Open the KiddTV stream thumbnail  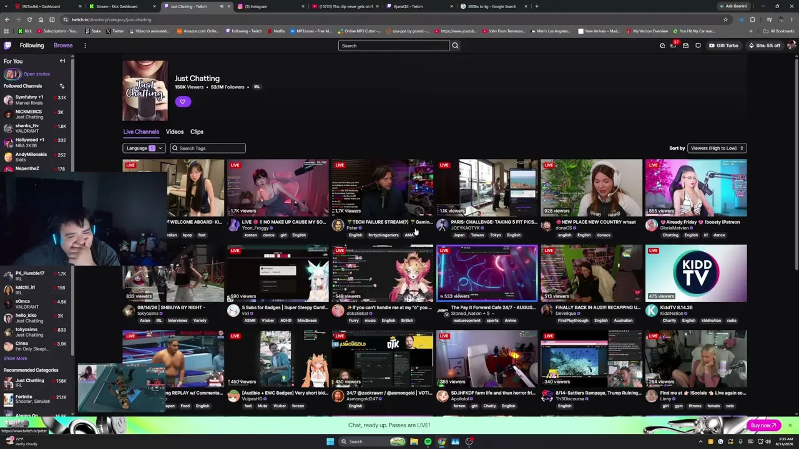695,273
